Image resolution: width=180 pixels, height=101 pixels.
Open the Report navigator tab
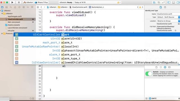(32, 7)
